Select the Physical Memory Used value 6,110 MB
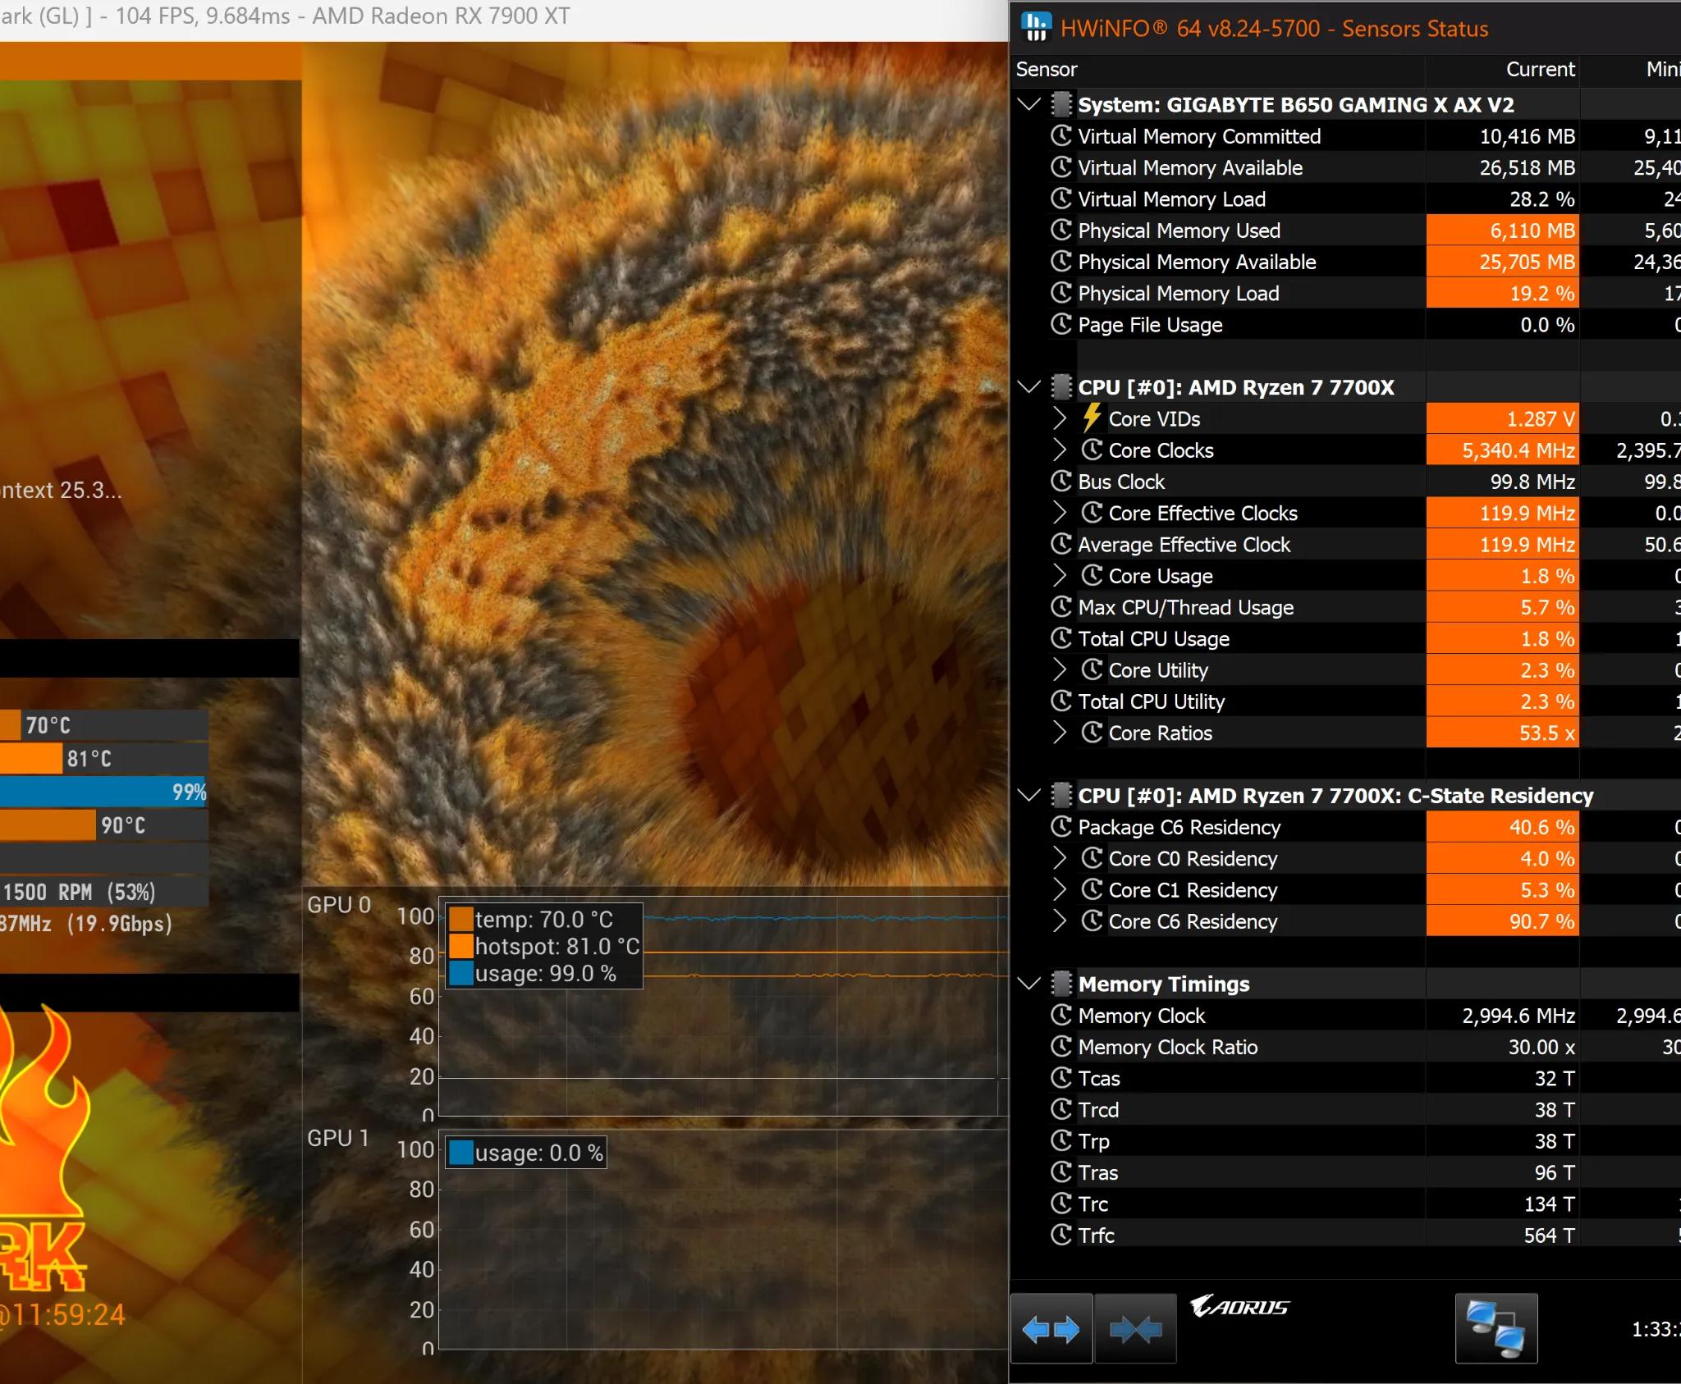 1532,231
